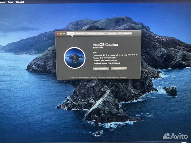The width and height of the screenshot is (191, 143).
Task: Minimize window with yellow button
Action: click(x=61, y=34)
